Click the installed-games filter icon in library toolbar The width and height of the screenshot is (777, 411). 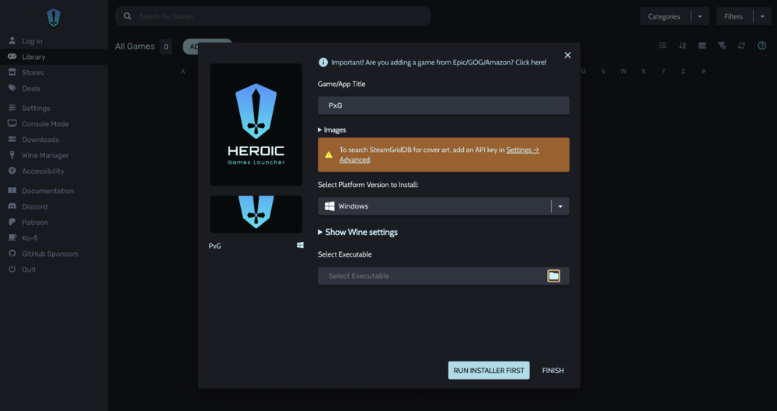click(x=702, y=46)
